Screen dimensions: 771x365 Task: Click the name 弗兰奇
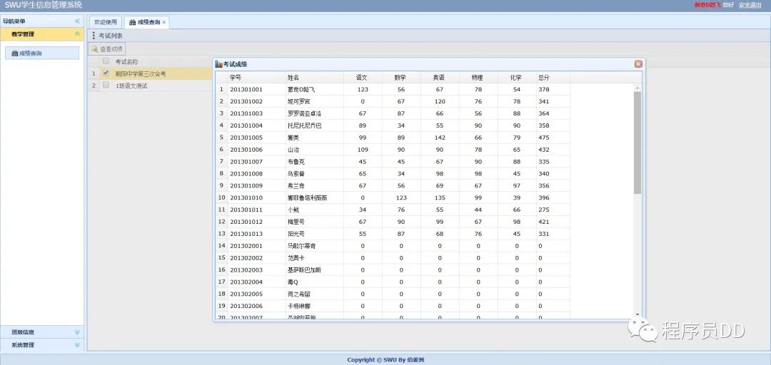(x=296, y=185)
